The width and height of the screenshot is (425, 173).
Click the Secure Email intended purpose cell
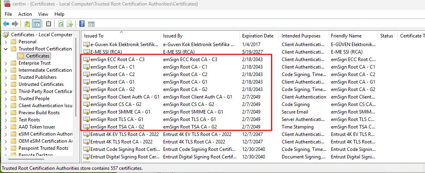tap(295, 112)
